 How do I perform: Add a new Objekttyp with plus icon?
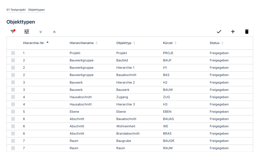(x=233, y=31)
